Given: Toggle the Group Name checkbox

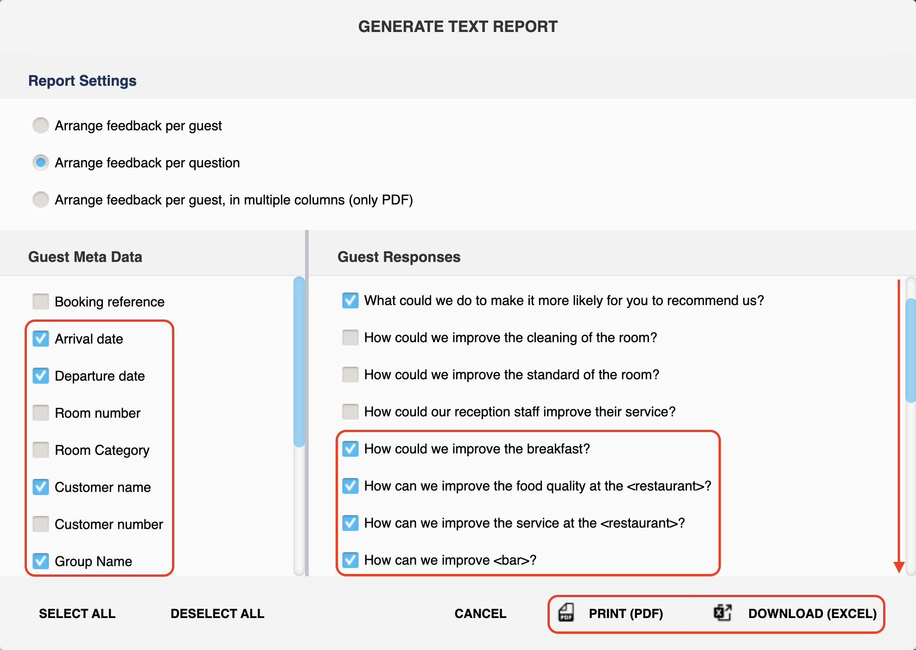Looking at the screenshot, I should [x=41, y=561].
